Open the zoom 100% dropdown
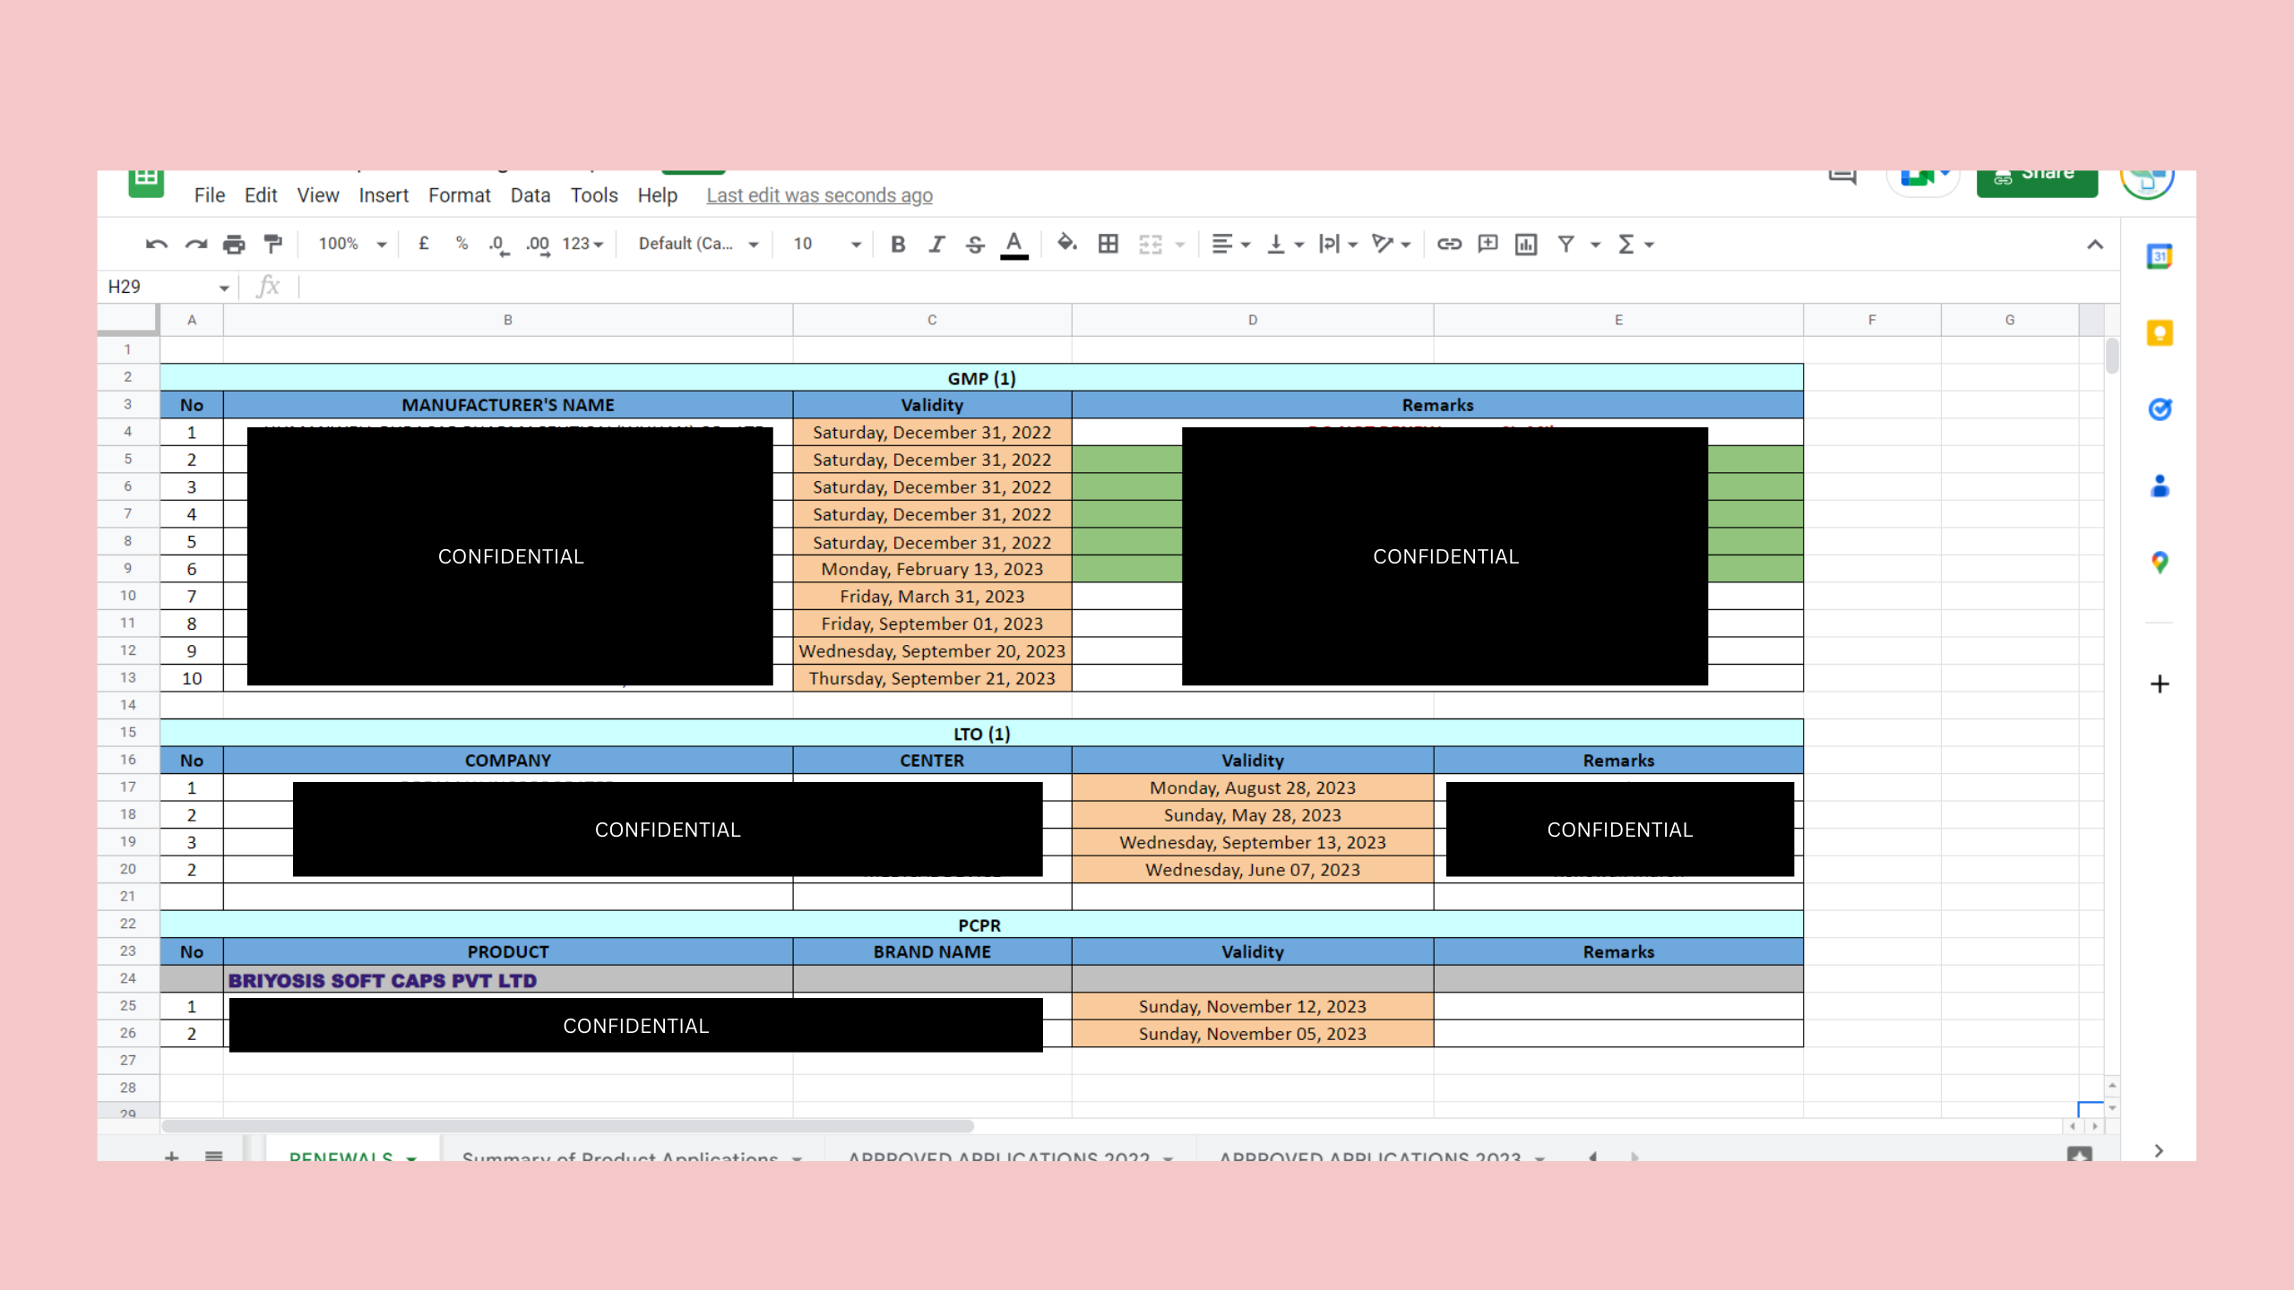 click(352, 244)
